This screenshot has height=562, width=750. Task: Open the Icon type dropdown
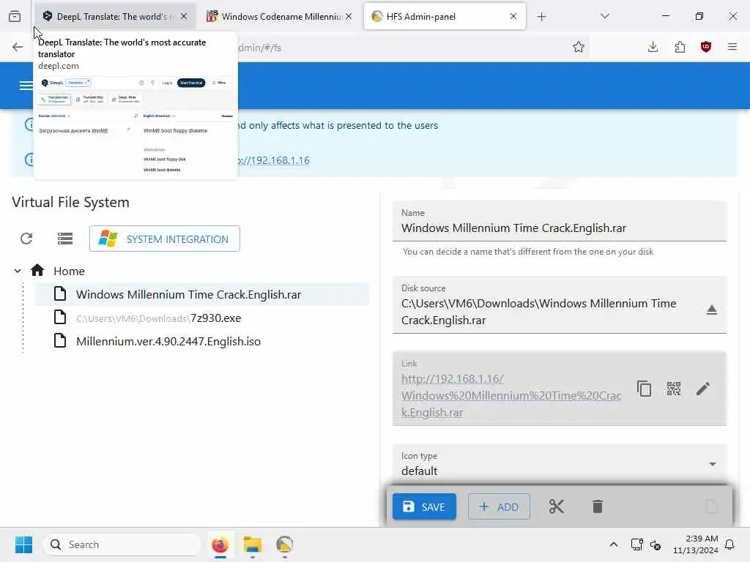559,463
